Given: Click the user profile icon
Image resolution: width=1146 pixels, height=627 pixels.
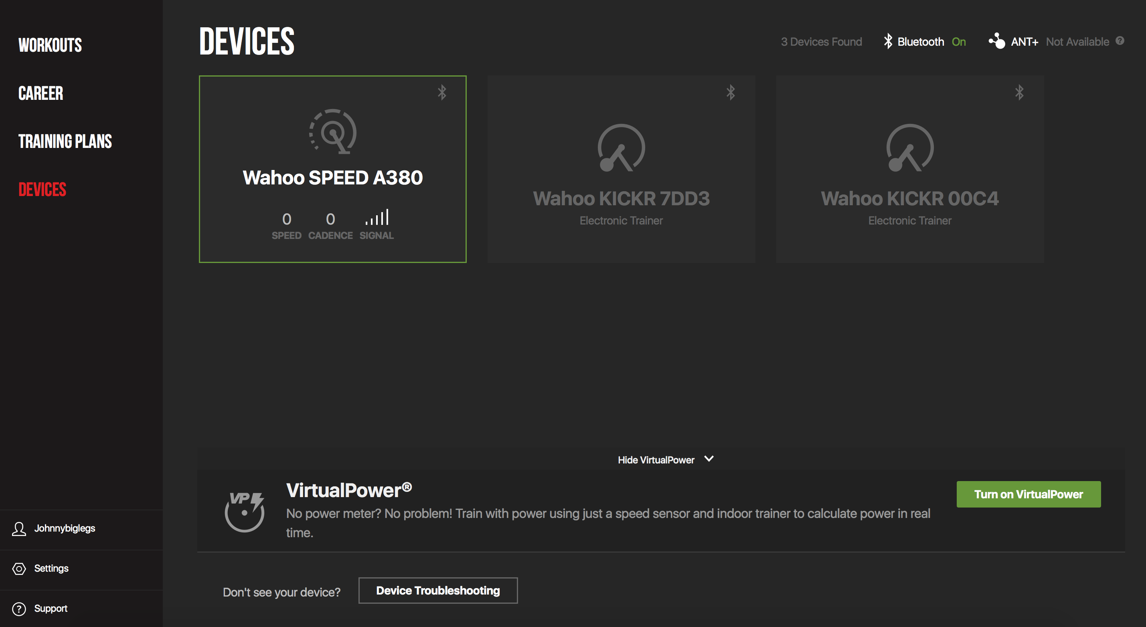Looking at the screenshot, I should tap(19, 529).
